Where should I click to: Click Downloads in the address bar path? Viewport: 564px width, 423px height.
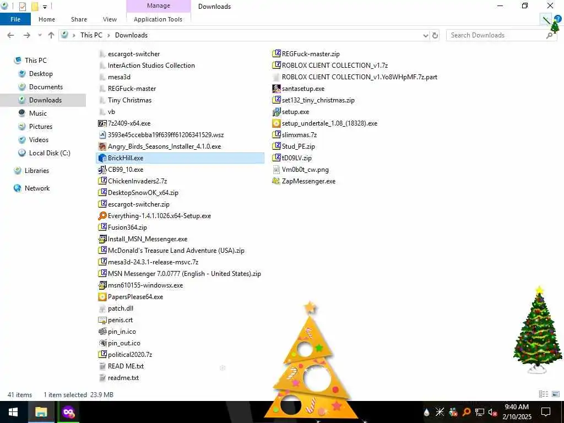pos(131,35)
